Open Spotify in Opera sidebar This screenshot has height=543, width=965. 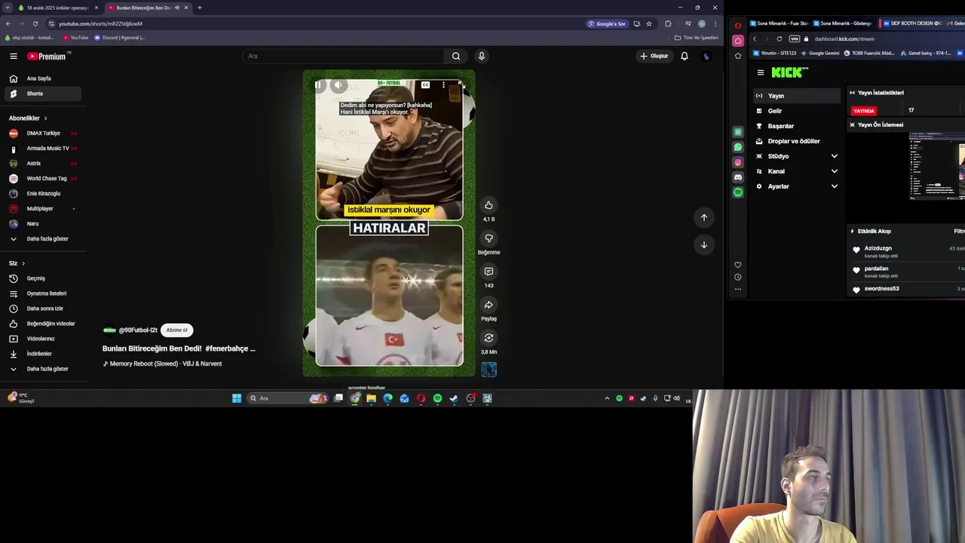click(738, 192)
